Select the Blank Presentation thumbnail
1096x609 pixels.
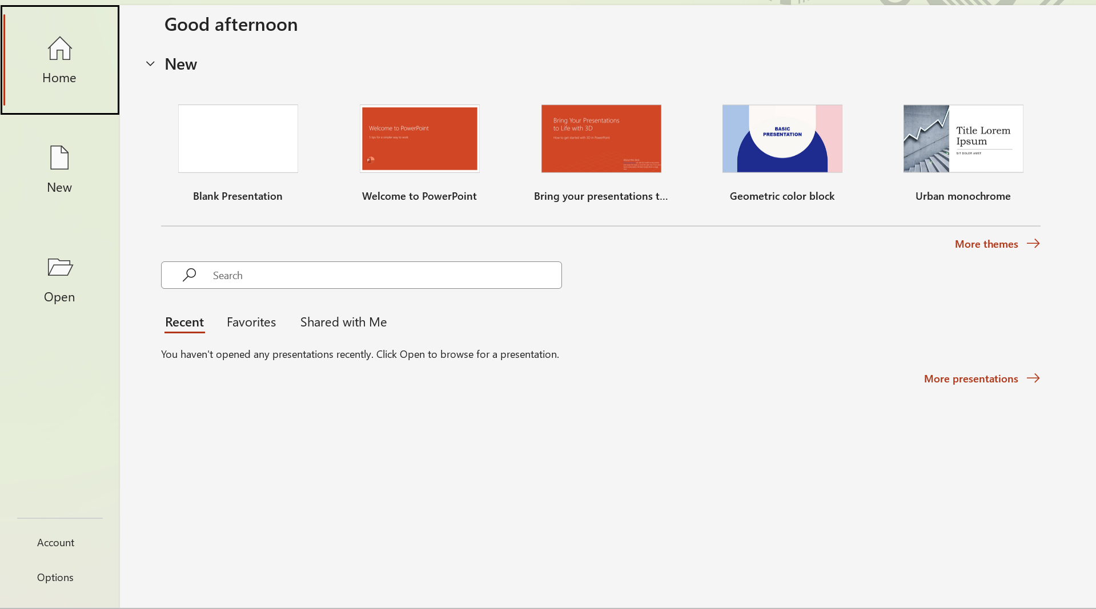click(238, 139)
